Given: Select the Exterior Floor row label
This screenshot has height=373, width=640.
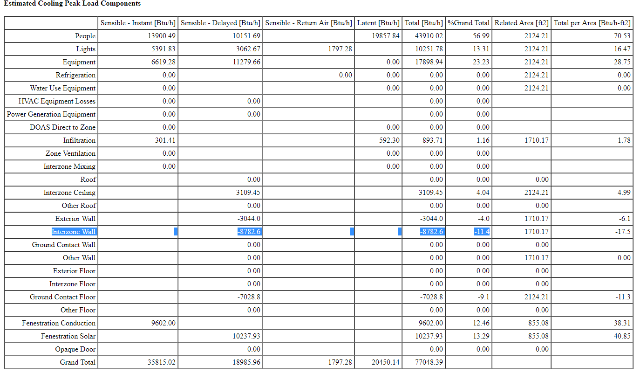Looking at the screenshot, I should pyautogui.click(x=75, y=271).
